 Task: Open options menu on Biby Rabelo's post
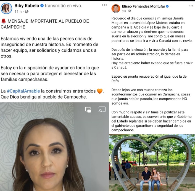click(x=104, y=5)
